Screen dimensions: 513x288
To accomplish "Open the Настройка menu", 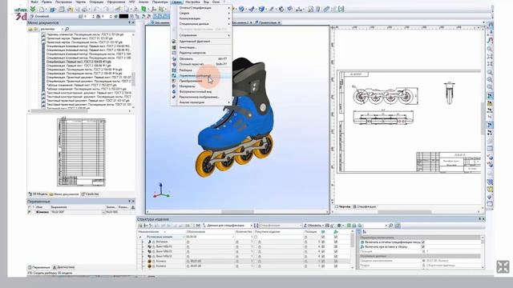I will point(192,2).
